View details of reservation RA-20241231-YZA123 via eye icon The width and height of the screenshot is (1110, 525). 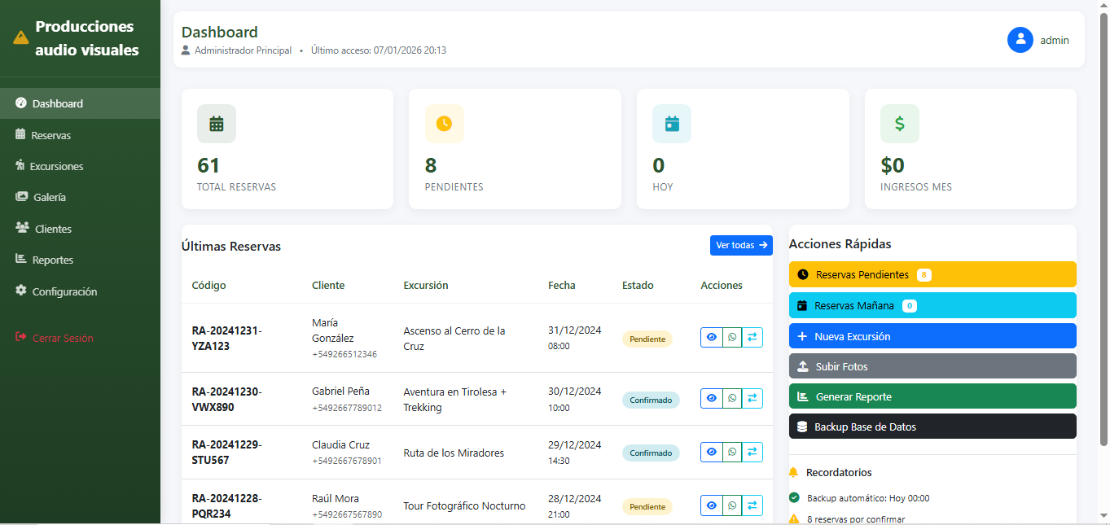(x=712, y=337)
